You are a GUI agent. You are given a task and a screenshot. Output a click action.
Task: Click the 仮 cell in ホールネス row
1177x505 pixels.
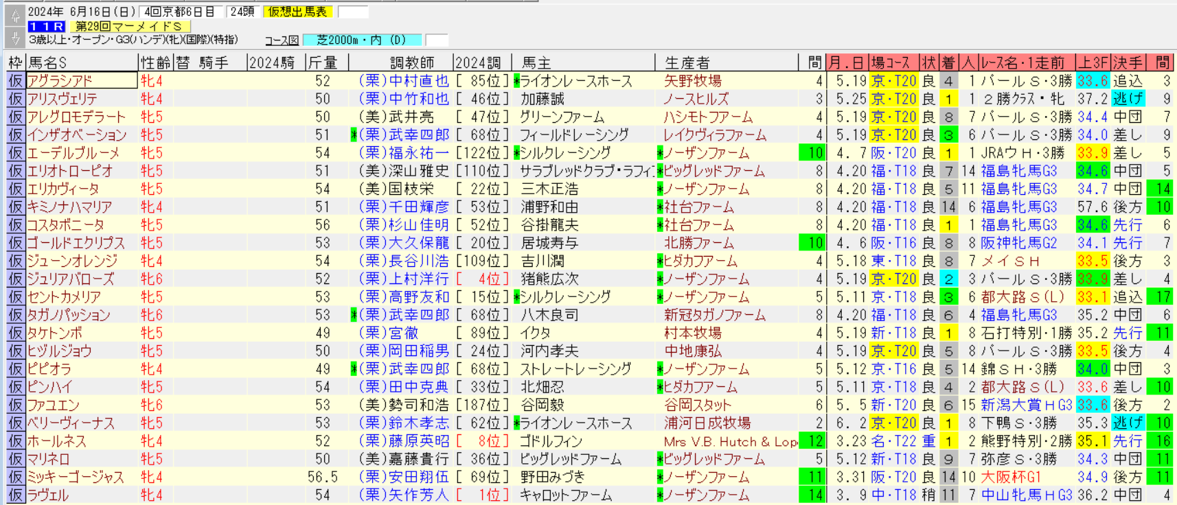15,441
